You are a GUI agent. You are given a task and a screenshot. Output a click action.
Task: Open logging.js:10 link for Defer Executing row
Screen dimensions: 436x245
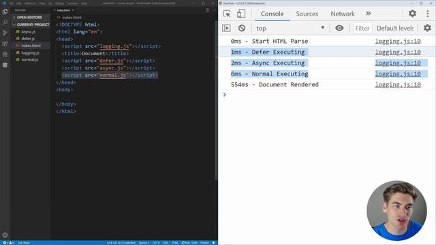click(398, 52)
